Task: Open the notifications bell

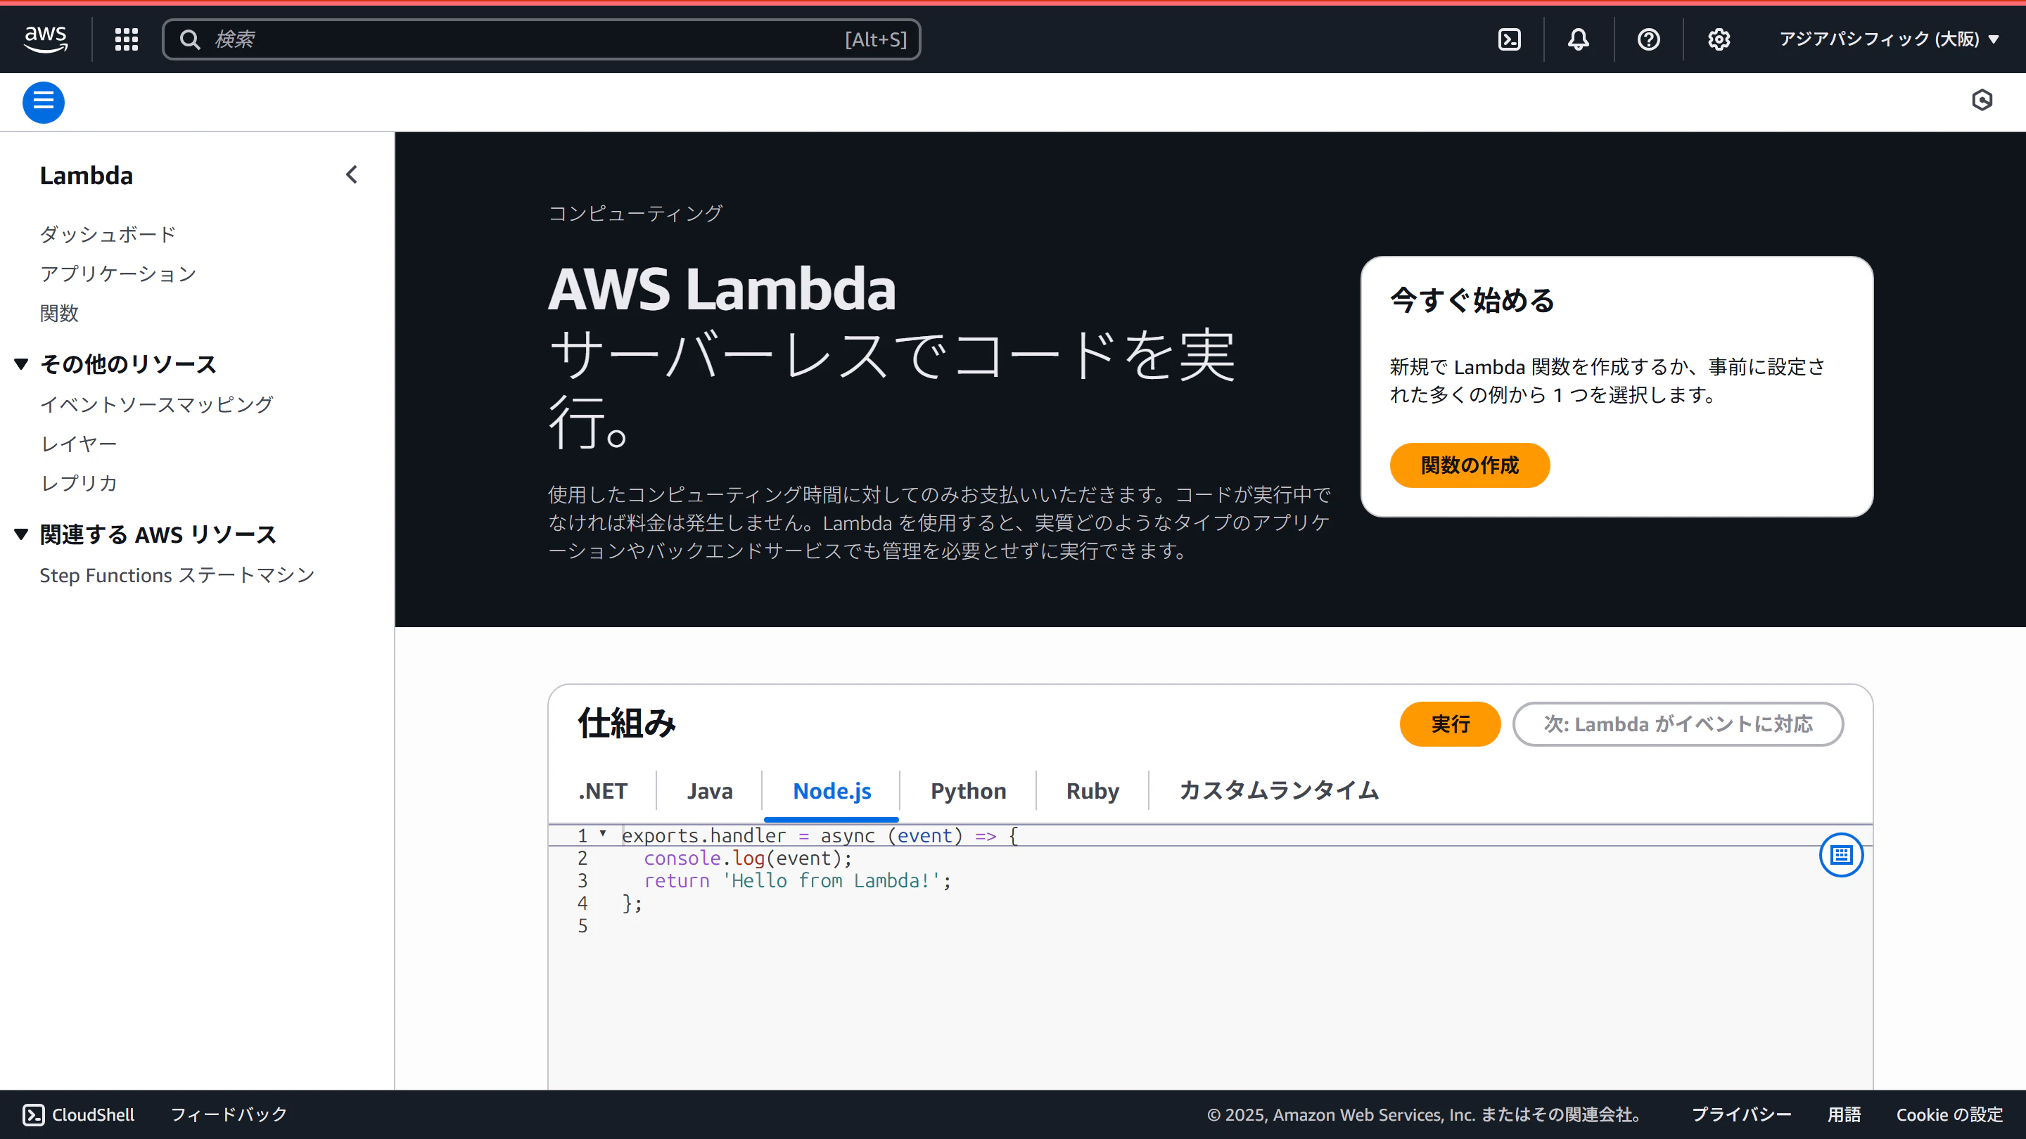Action: [x=1579, y=39]
